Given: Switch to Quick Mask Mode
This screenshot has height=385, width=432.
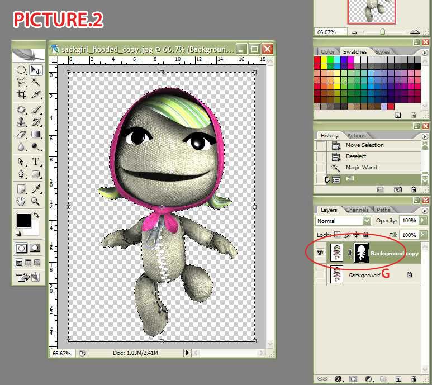Looking at the screenshot, I should tap(35, 248).
